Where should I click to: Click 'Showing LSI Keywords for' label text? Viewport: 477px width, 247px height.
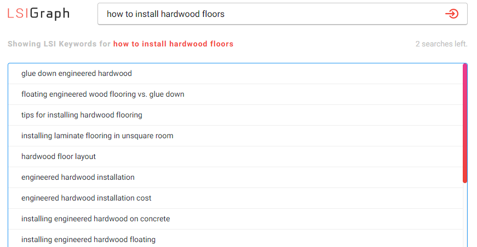[59, 44]
